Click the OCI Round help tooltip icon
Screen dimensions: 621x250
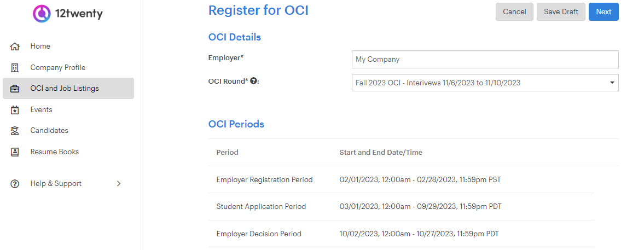click(253, 81)
